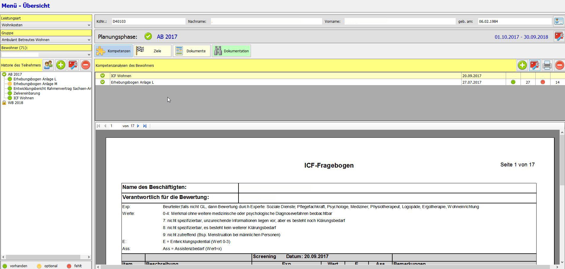Screen dimensions: 565x269
Task: Open the Leistungsart dropdown showing Wohnkosten
Action: tap(46, 25)
